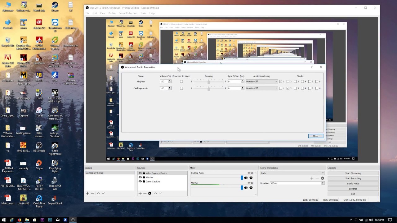The height and width of the screenshot is (223, 397).
Task: Remove the scene with the Scenes minus icon
Action: point(92,193)
